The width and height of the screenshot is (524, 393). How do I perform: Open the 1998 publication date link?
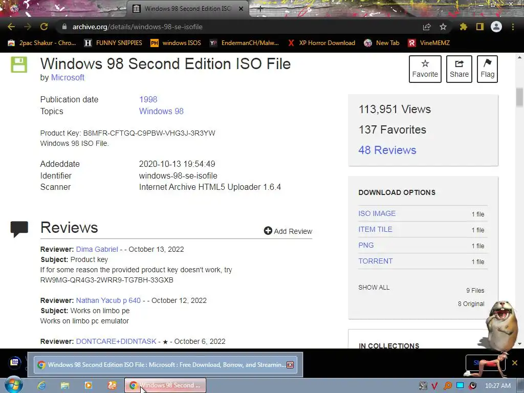[x=148, y=100]
